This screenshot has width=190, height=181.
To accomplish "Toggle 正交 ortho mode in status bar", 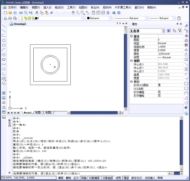I will pos(76,178).
